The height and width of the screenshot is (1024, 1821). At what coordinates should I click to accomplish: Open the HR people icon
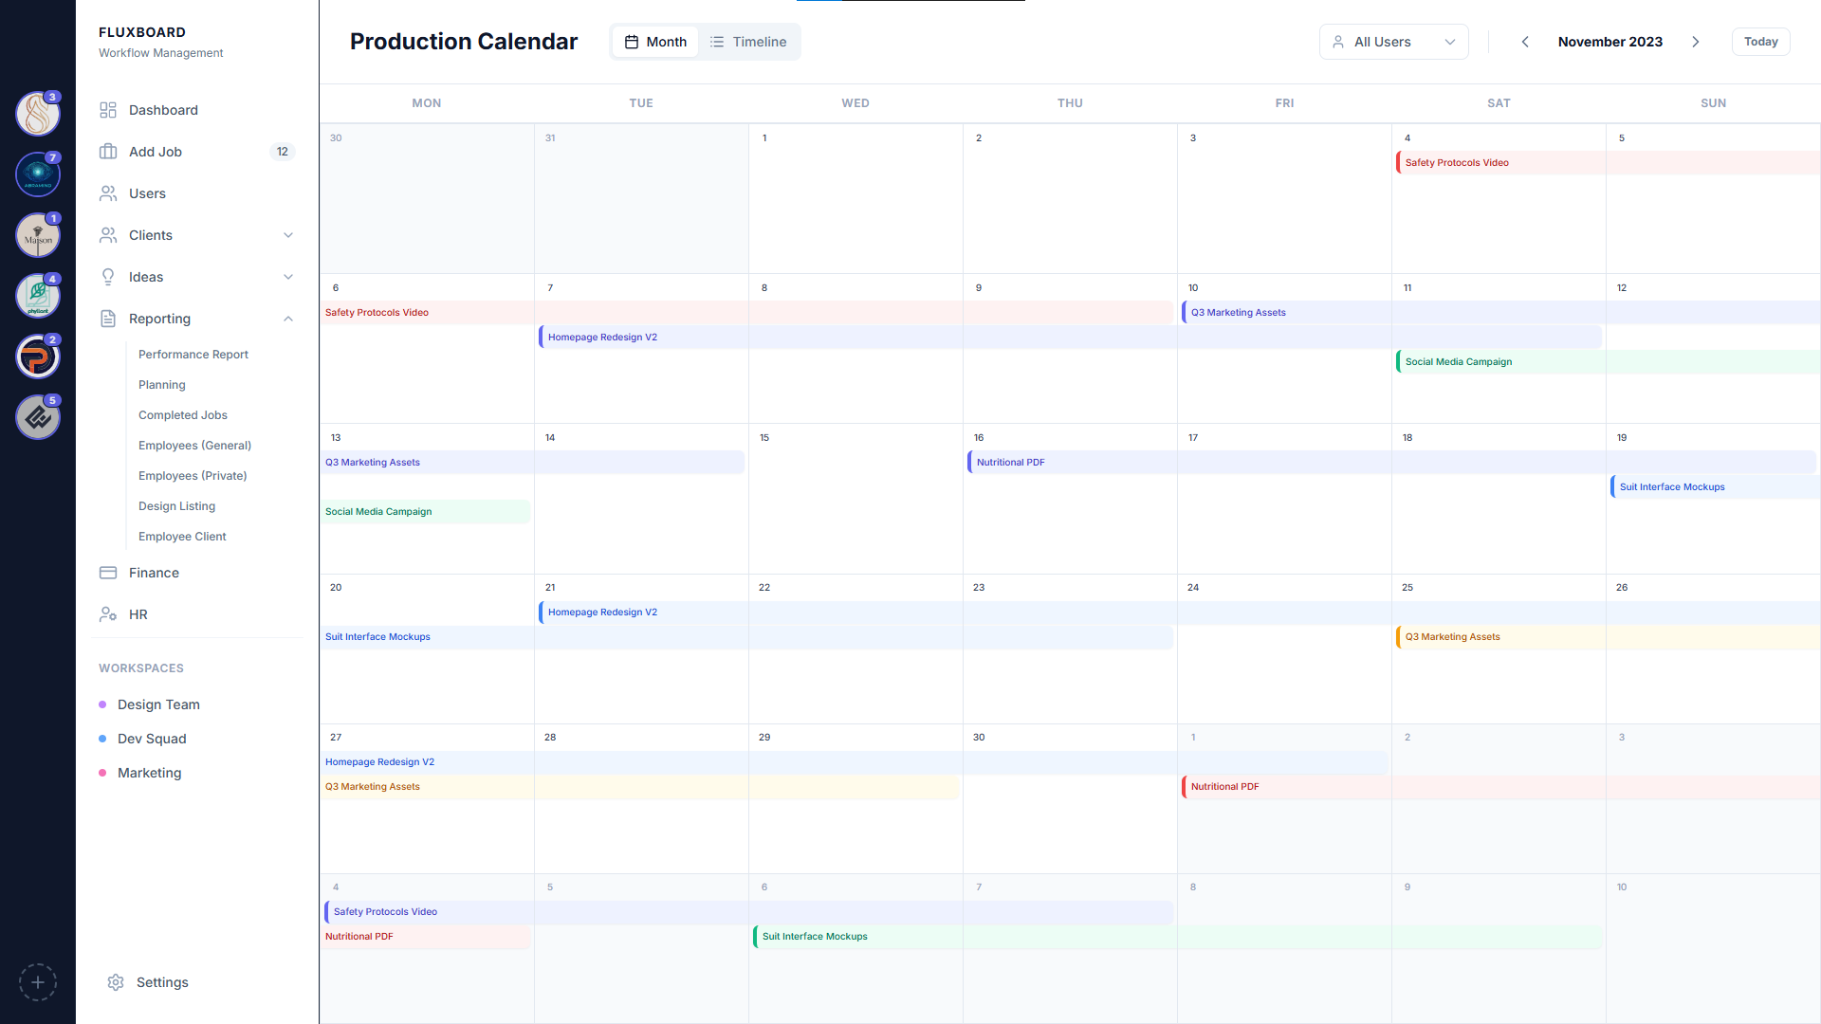[108, 614]
